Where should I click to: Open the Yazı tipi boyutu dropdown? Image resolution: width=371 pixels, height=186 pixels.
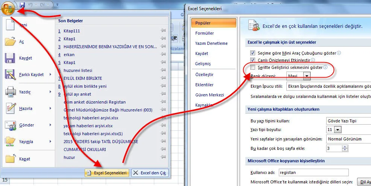pyautogui.click(x=338, y=130)
